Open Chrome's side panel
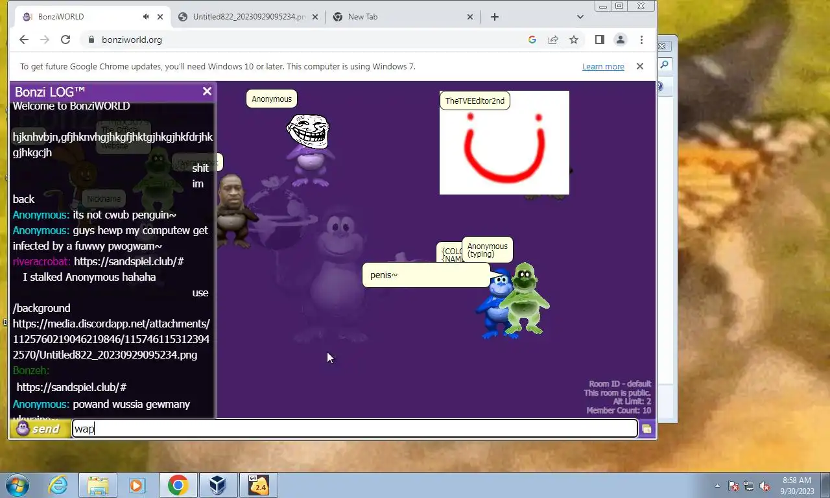Screen dimensions: 830x498 [x=600, y=40]
